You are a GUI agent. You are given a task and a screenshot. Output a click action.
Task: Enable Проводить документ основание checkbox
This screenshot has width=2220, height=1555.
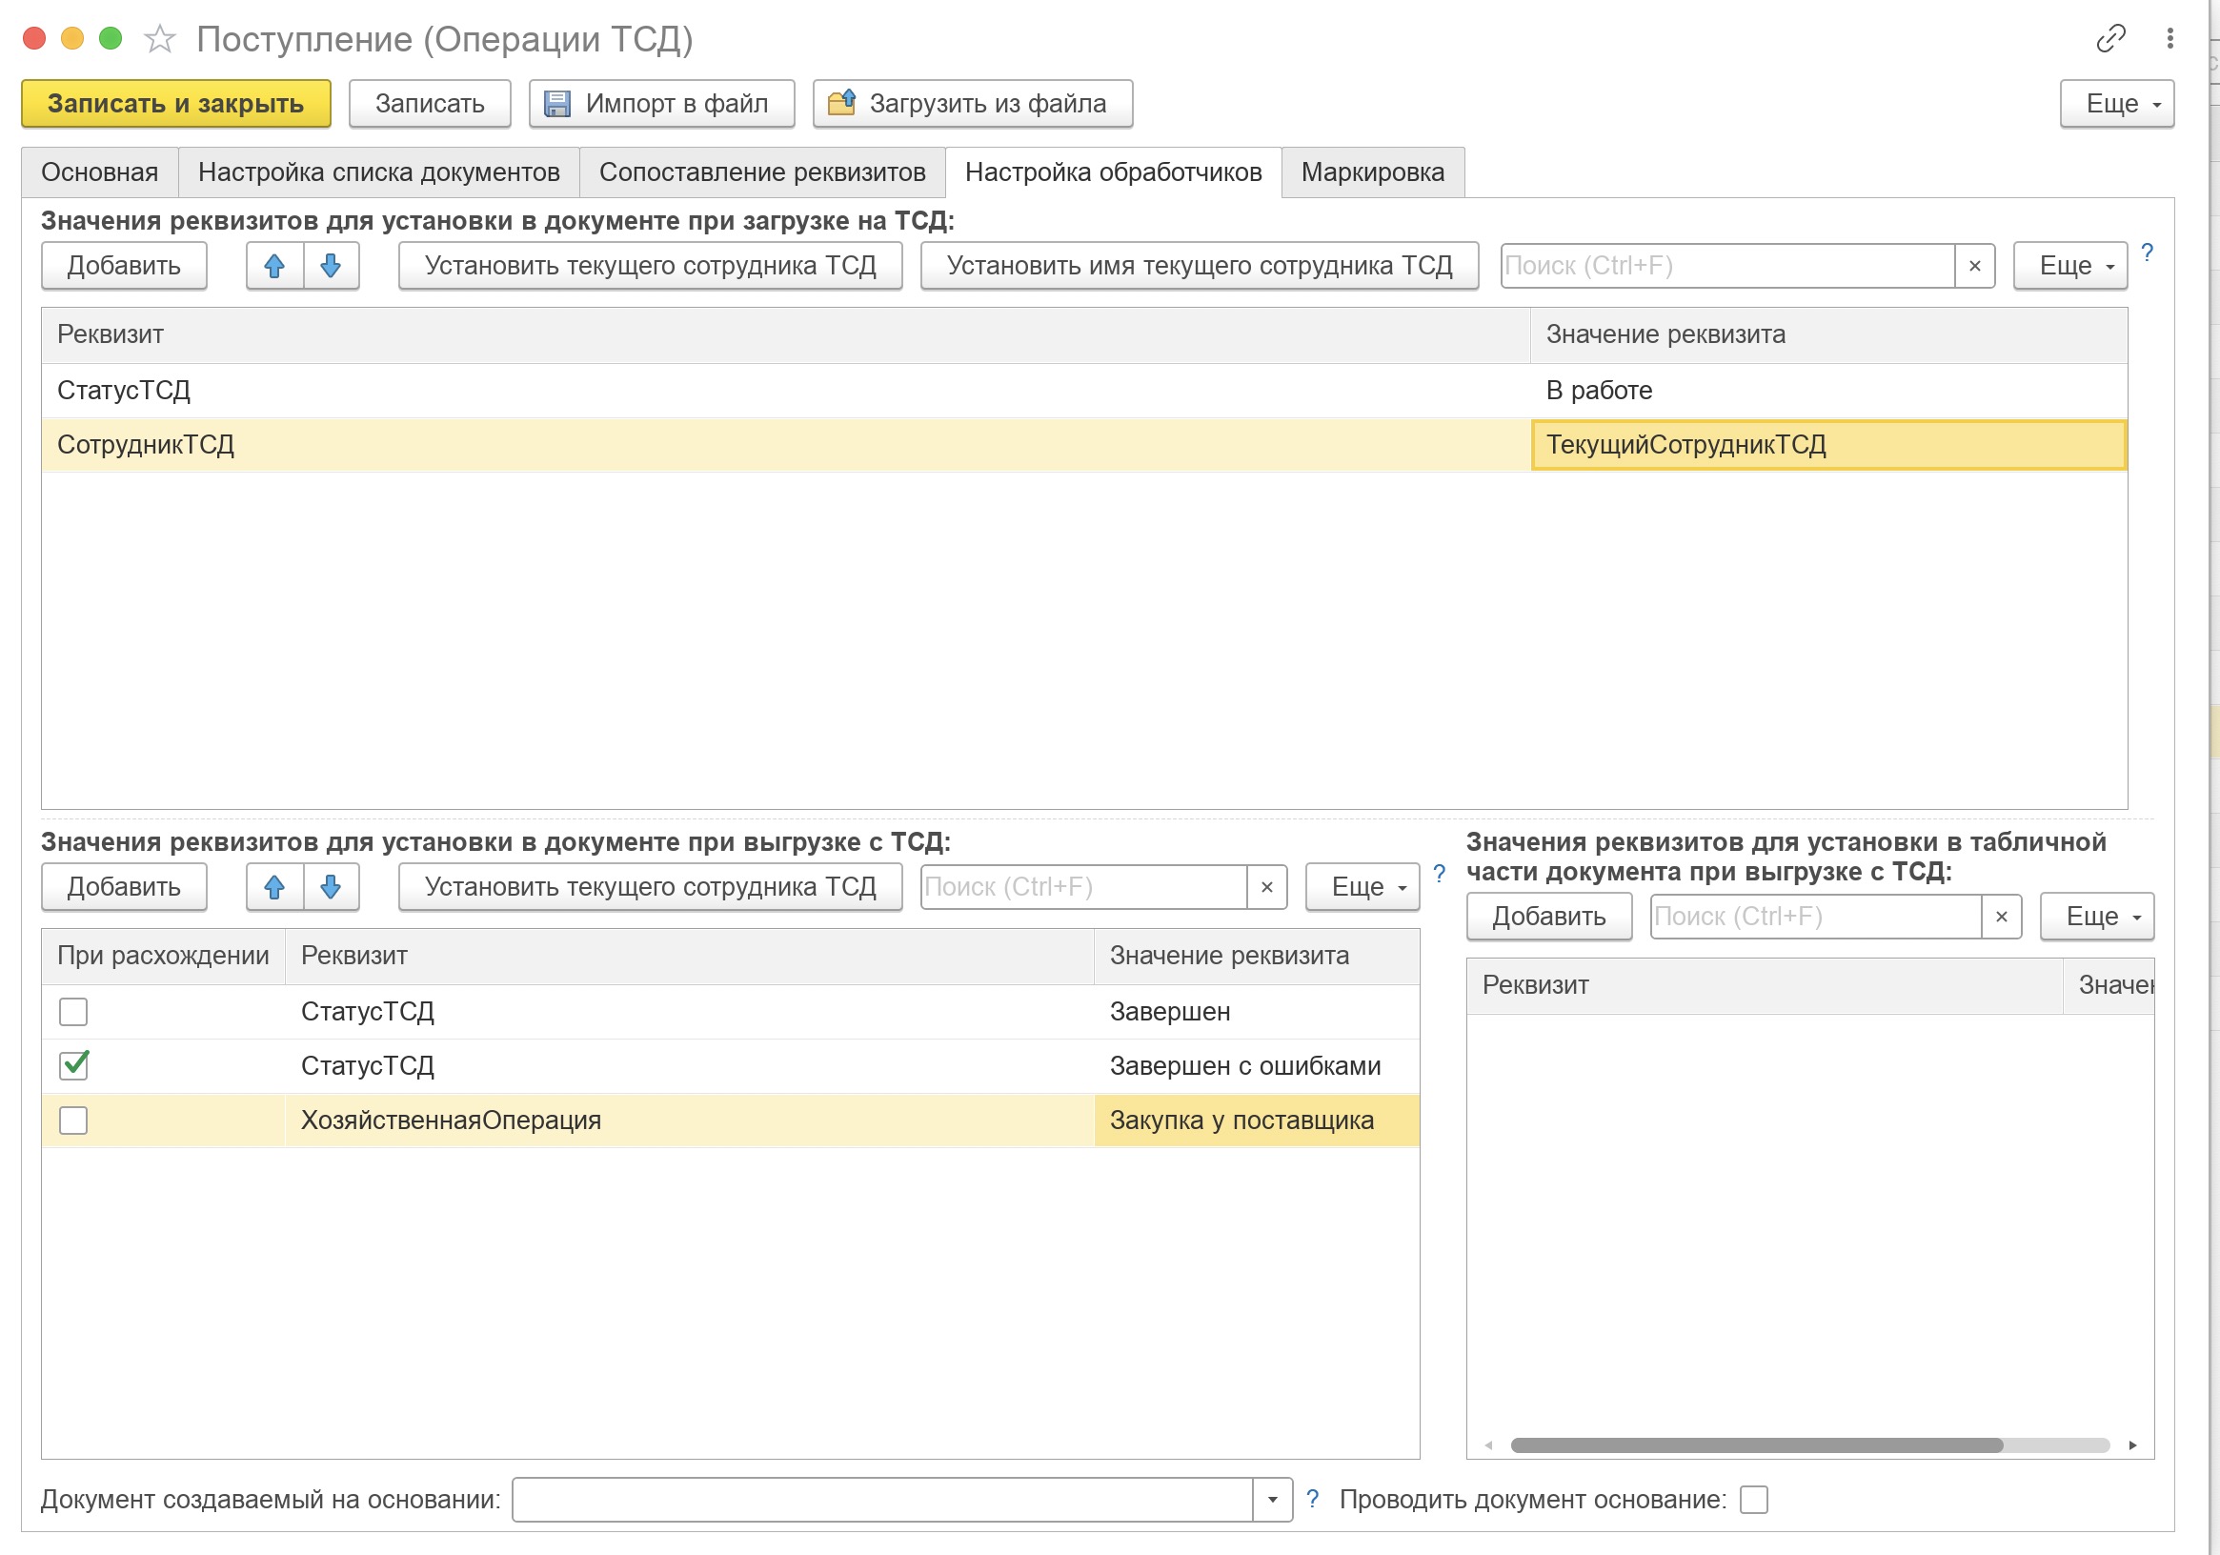pyautogui.click(x=1753, y=1499)
